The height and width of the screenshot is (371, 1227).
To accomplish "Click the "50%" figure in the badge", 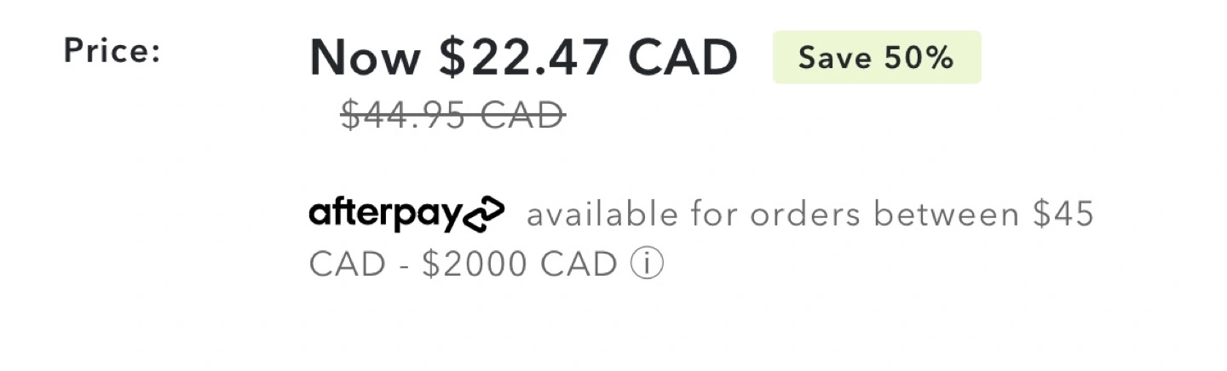I will (919, 58).
